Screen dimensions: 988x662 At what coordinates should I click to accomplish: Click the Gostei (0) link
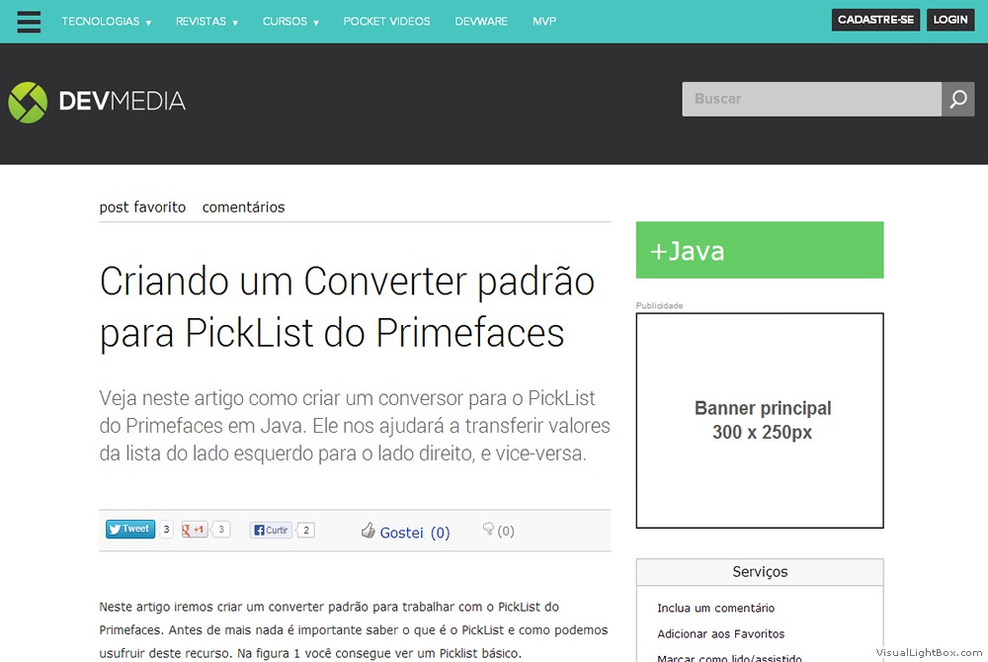[415, 533]
